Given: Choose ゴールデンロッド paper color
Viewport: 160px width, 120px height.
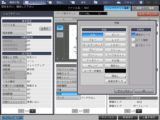Looking at the screenshot, I should click(93, 45).
